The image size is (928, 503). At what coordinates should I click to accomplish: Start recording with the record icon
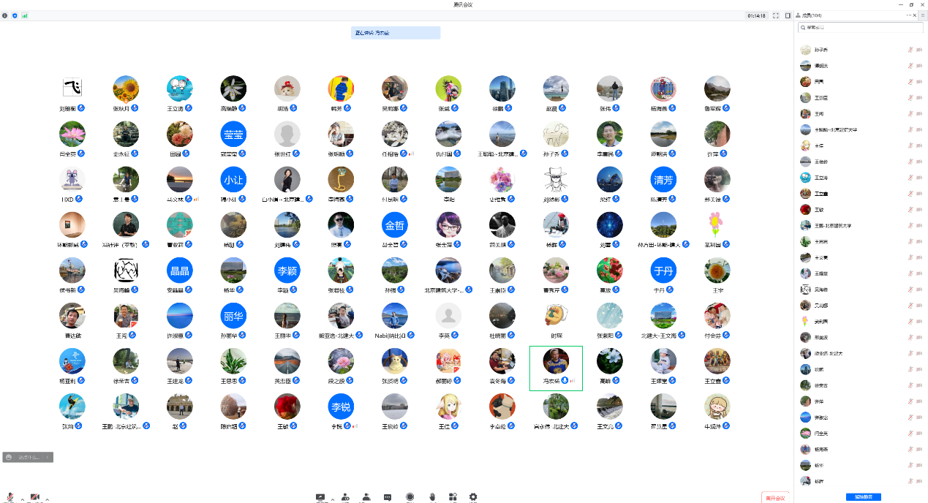410,497
